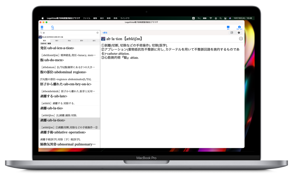This screenshot has width=293, height=176.
Task: Open the 履歴 history book icon
Action: click(228, 27)
